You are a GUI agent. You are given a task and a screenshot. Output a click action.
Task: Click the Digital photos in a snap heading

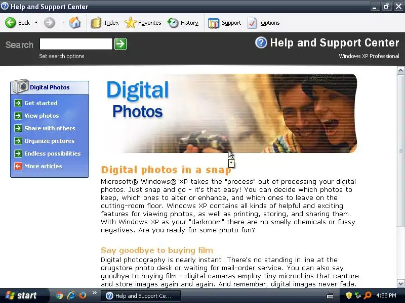click(x=166, y=170)
